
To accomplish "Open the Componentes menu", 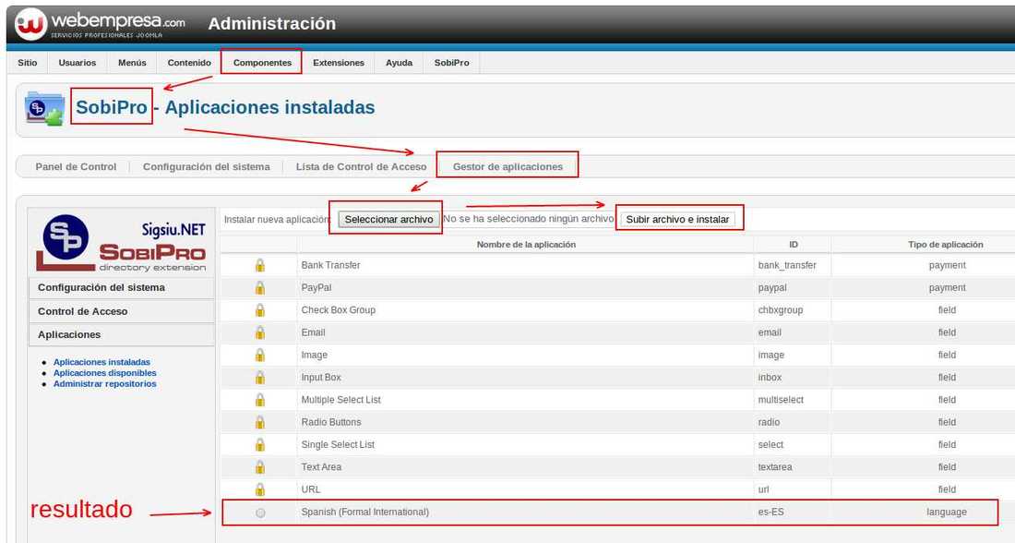I will (x=262, y=63).
